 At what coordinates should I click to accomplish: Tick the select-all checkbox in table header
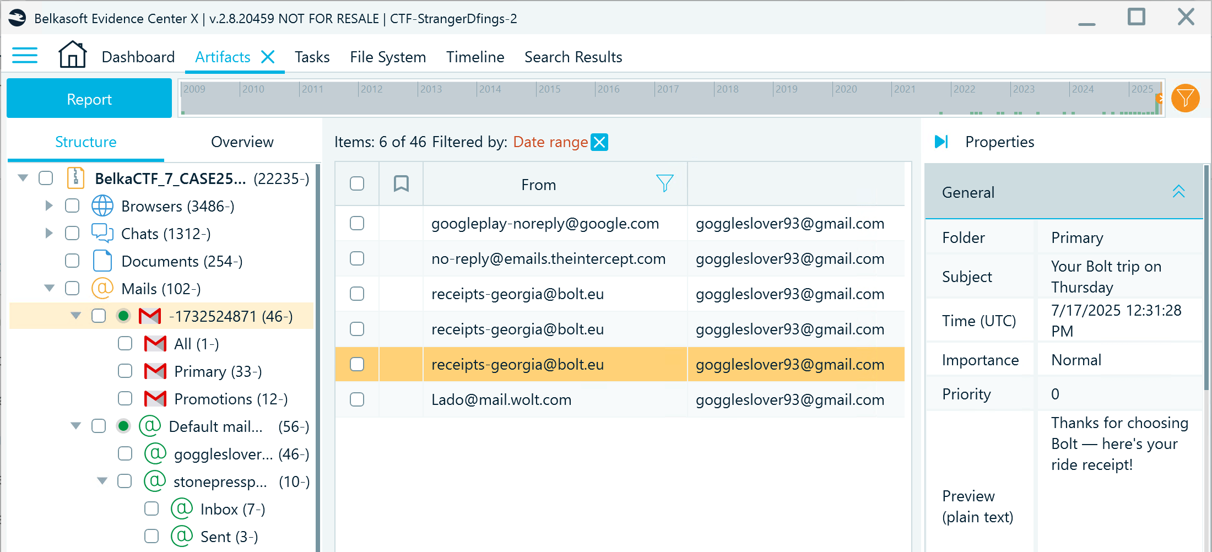click(x=357, y=183)
